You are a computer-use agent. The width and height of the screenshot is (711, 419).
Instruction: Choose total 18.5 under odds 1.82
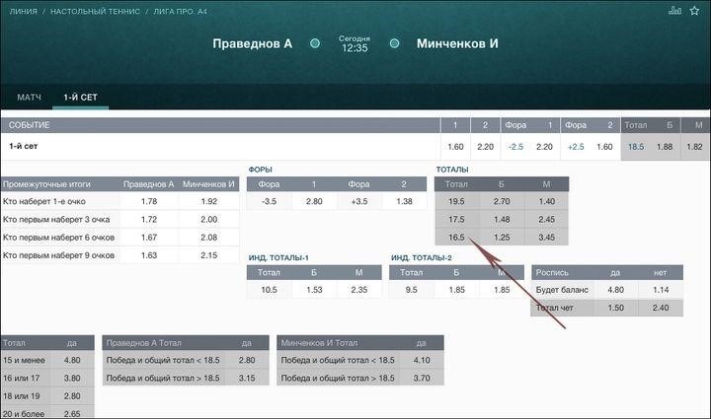694,147
